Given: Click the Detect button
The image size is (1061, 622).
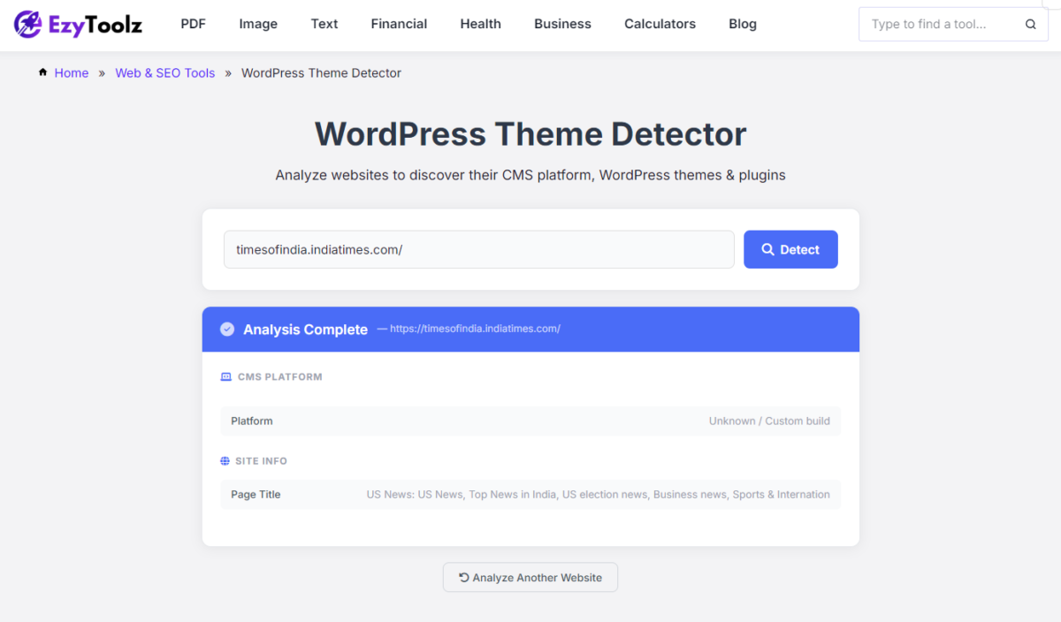Looking at the screenshot, I should tap(790, 249).
